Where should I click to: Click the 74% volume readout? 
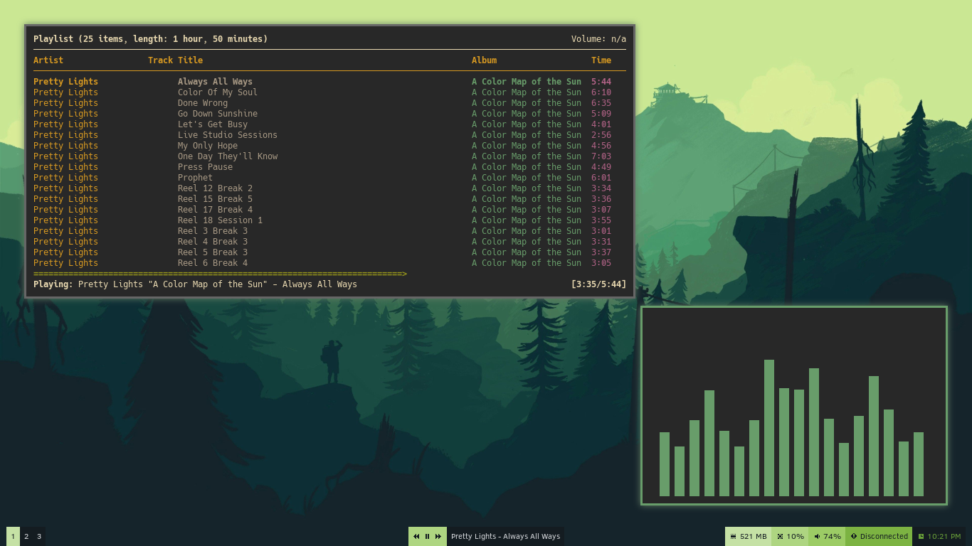(833, 537)
